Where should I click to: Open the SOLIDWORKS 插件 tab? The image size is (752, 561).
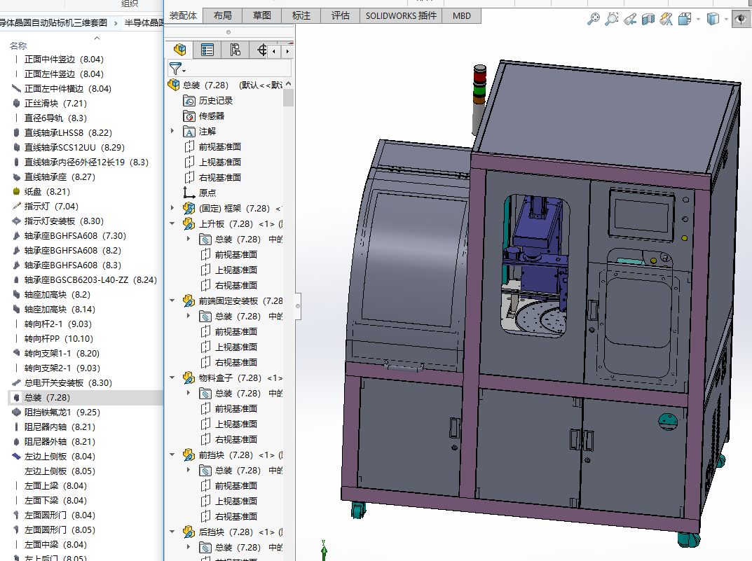(401, 15)
